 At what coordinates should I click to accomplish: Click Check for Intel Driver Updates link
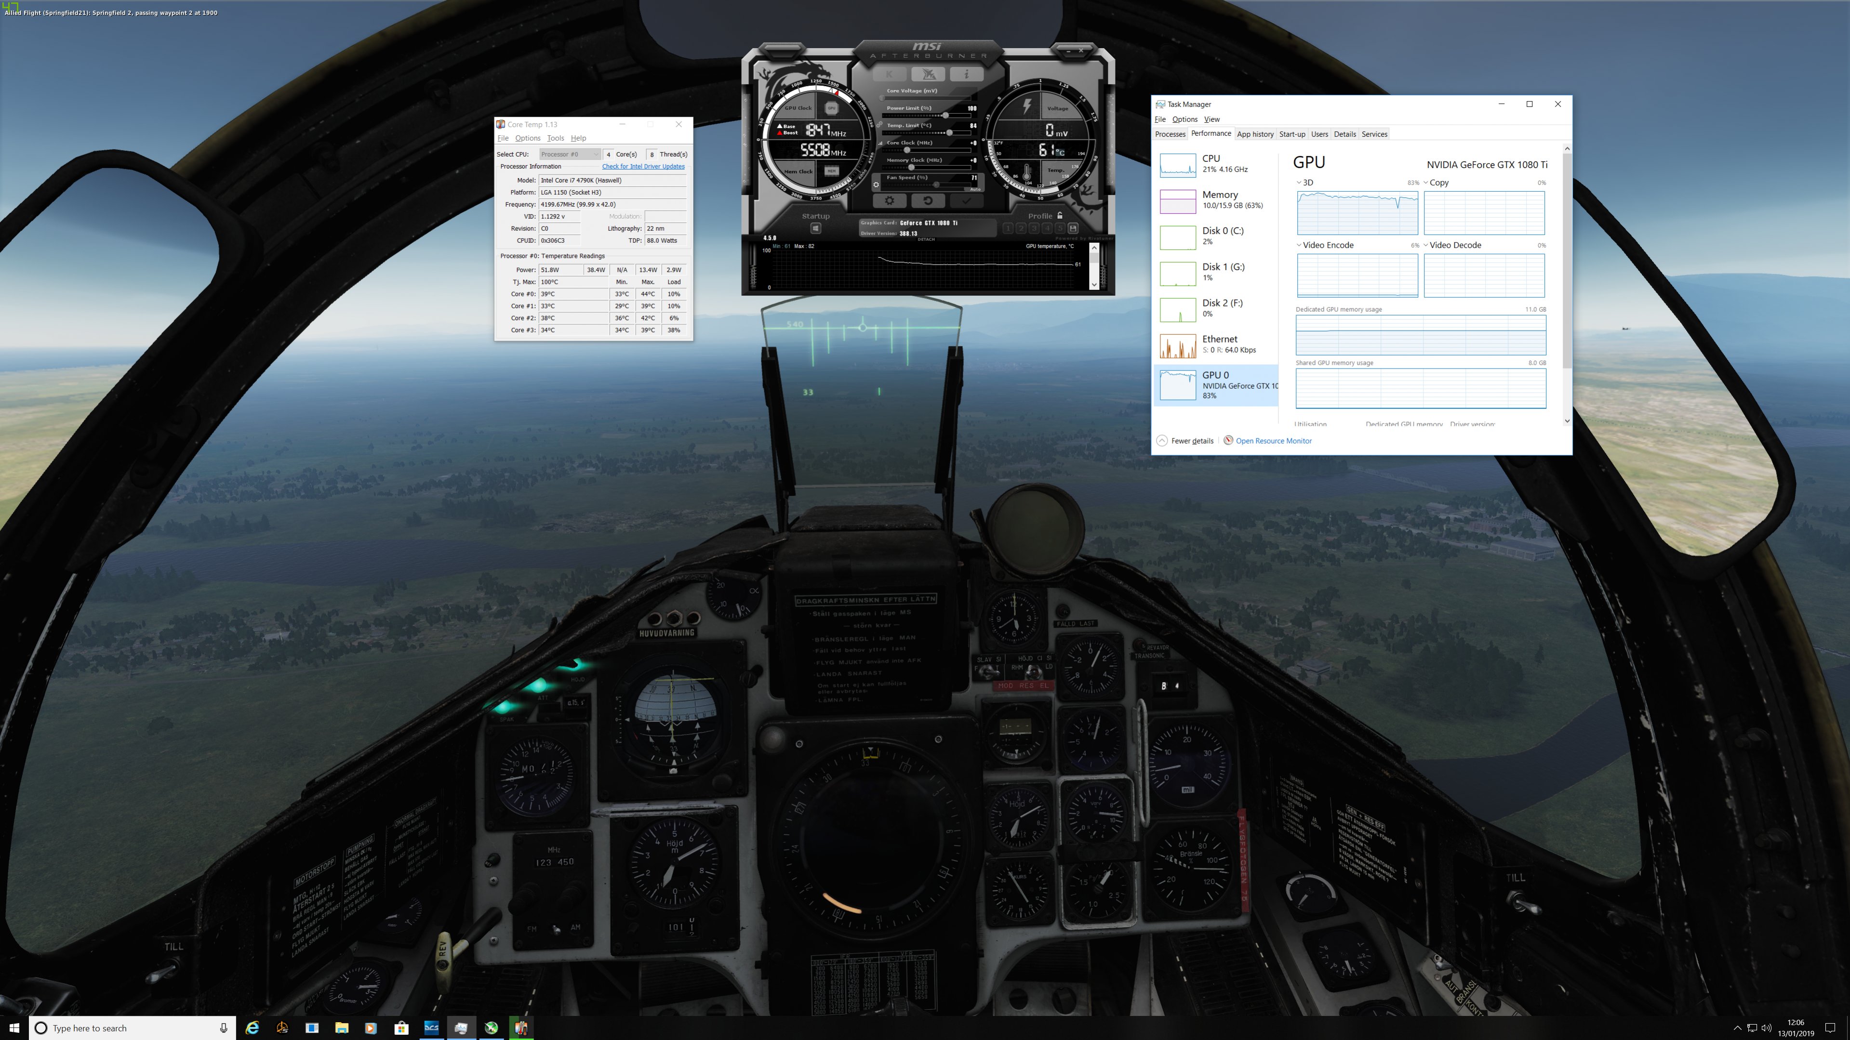643,167
